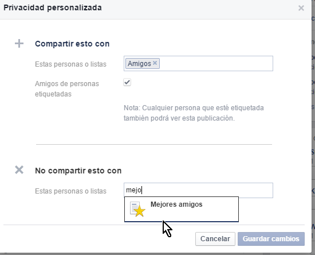Viewport: 315px width, 255px height.
Task: Click Cancelar to discard privacy changes
Action: pyautogui.click(x=215, y=239)
